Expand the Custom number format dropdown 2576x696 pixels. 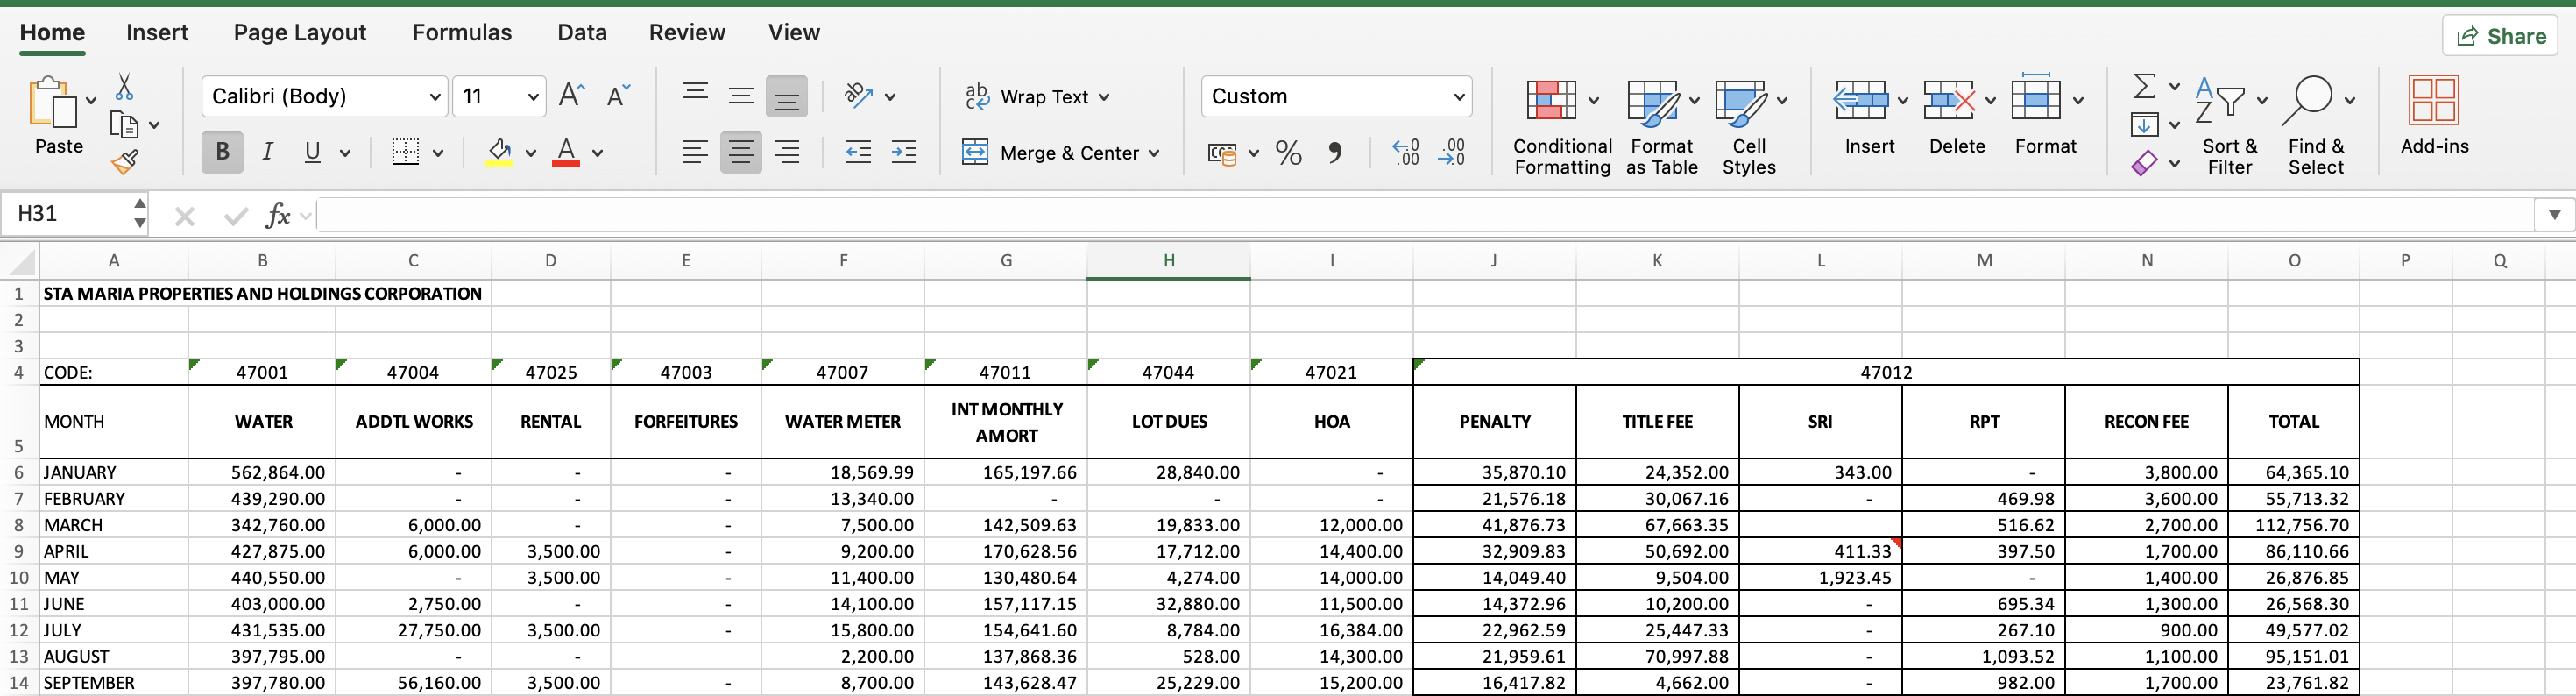coord(1458,97)
